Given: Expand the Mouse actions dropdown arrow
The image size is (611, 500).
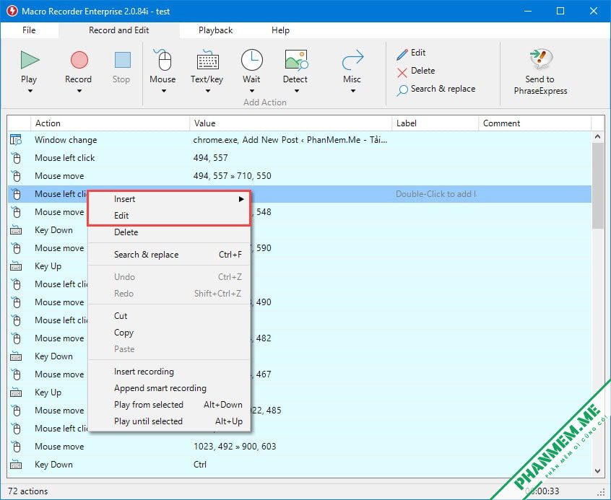Looking at the screenshot, I should point(164,91).
